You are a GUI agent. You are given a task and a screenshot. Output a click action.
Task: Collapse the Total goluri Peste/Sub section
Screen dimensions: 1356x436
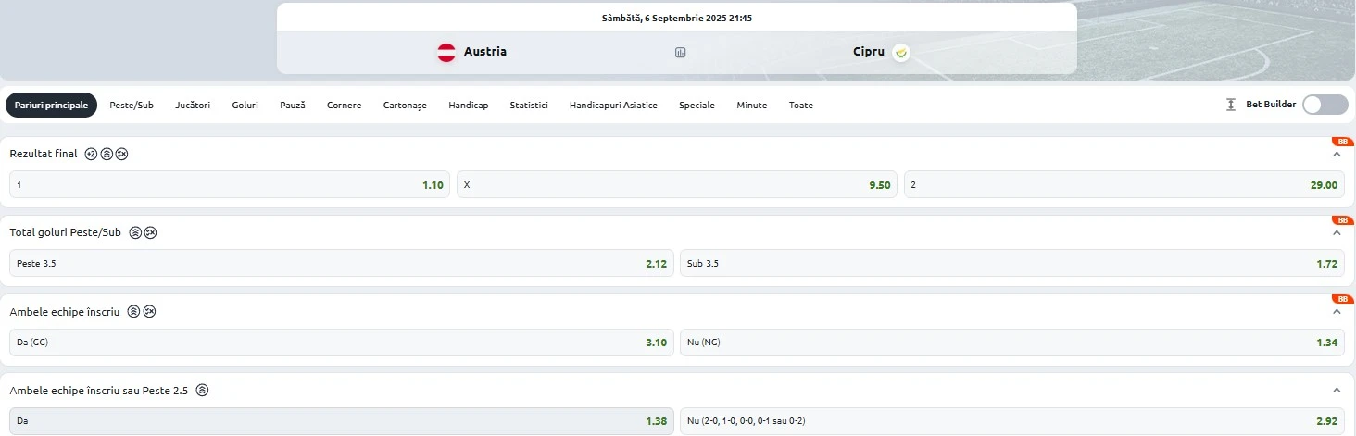tap(1336, 232)
